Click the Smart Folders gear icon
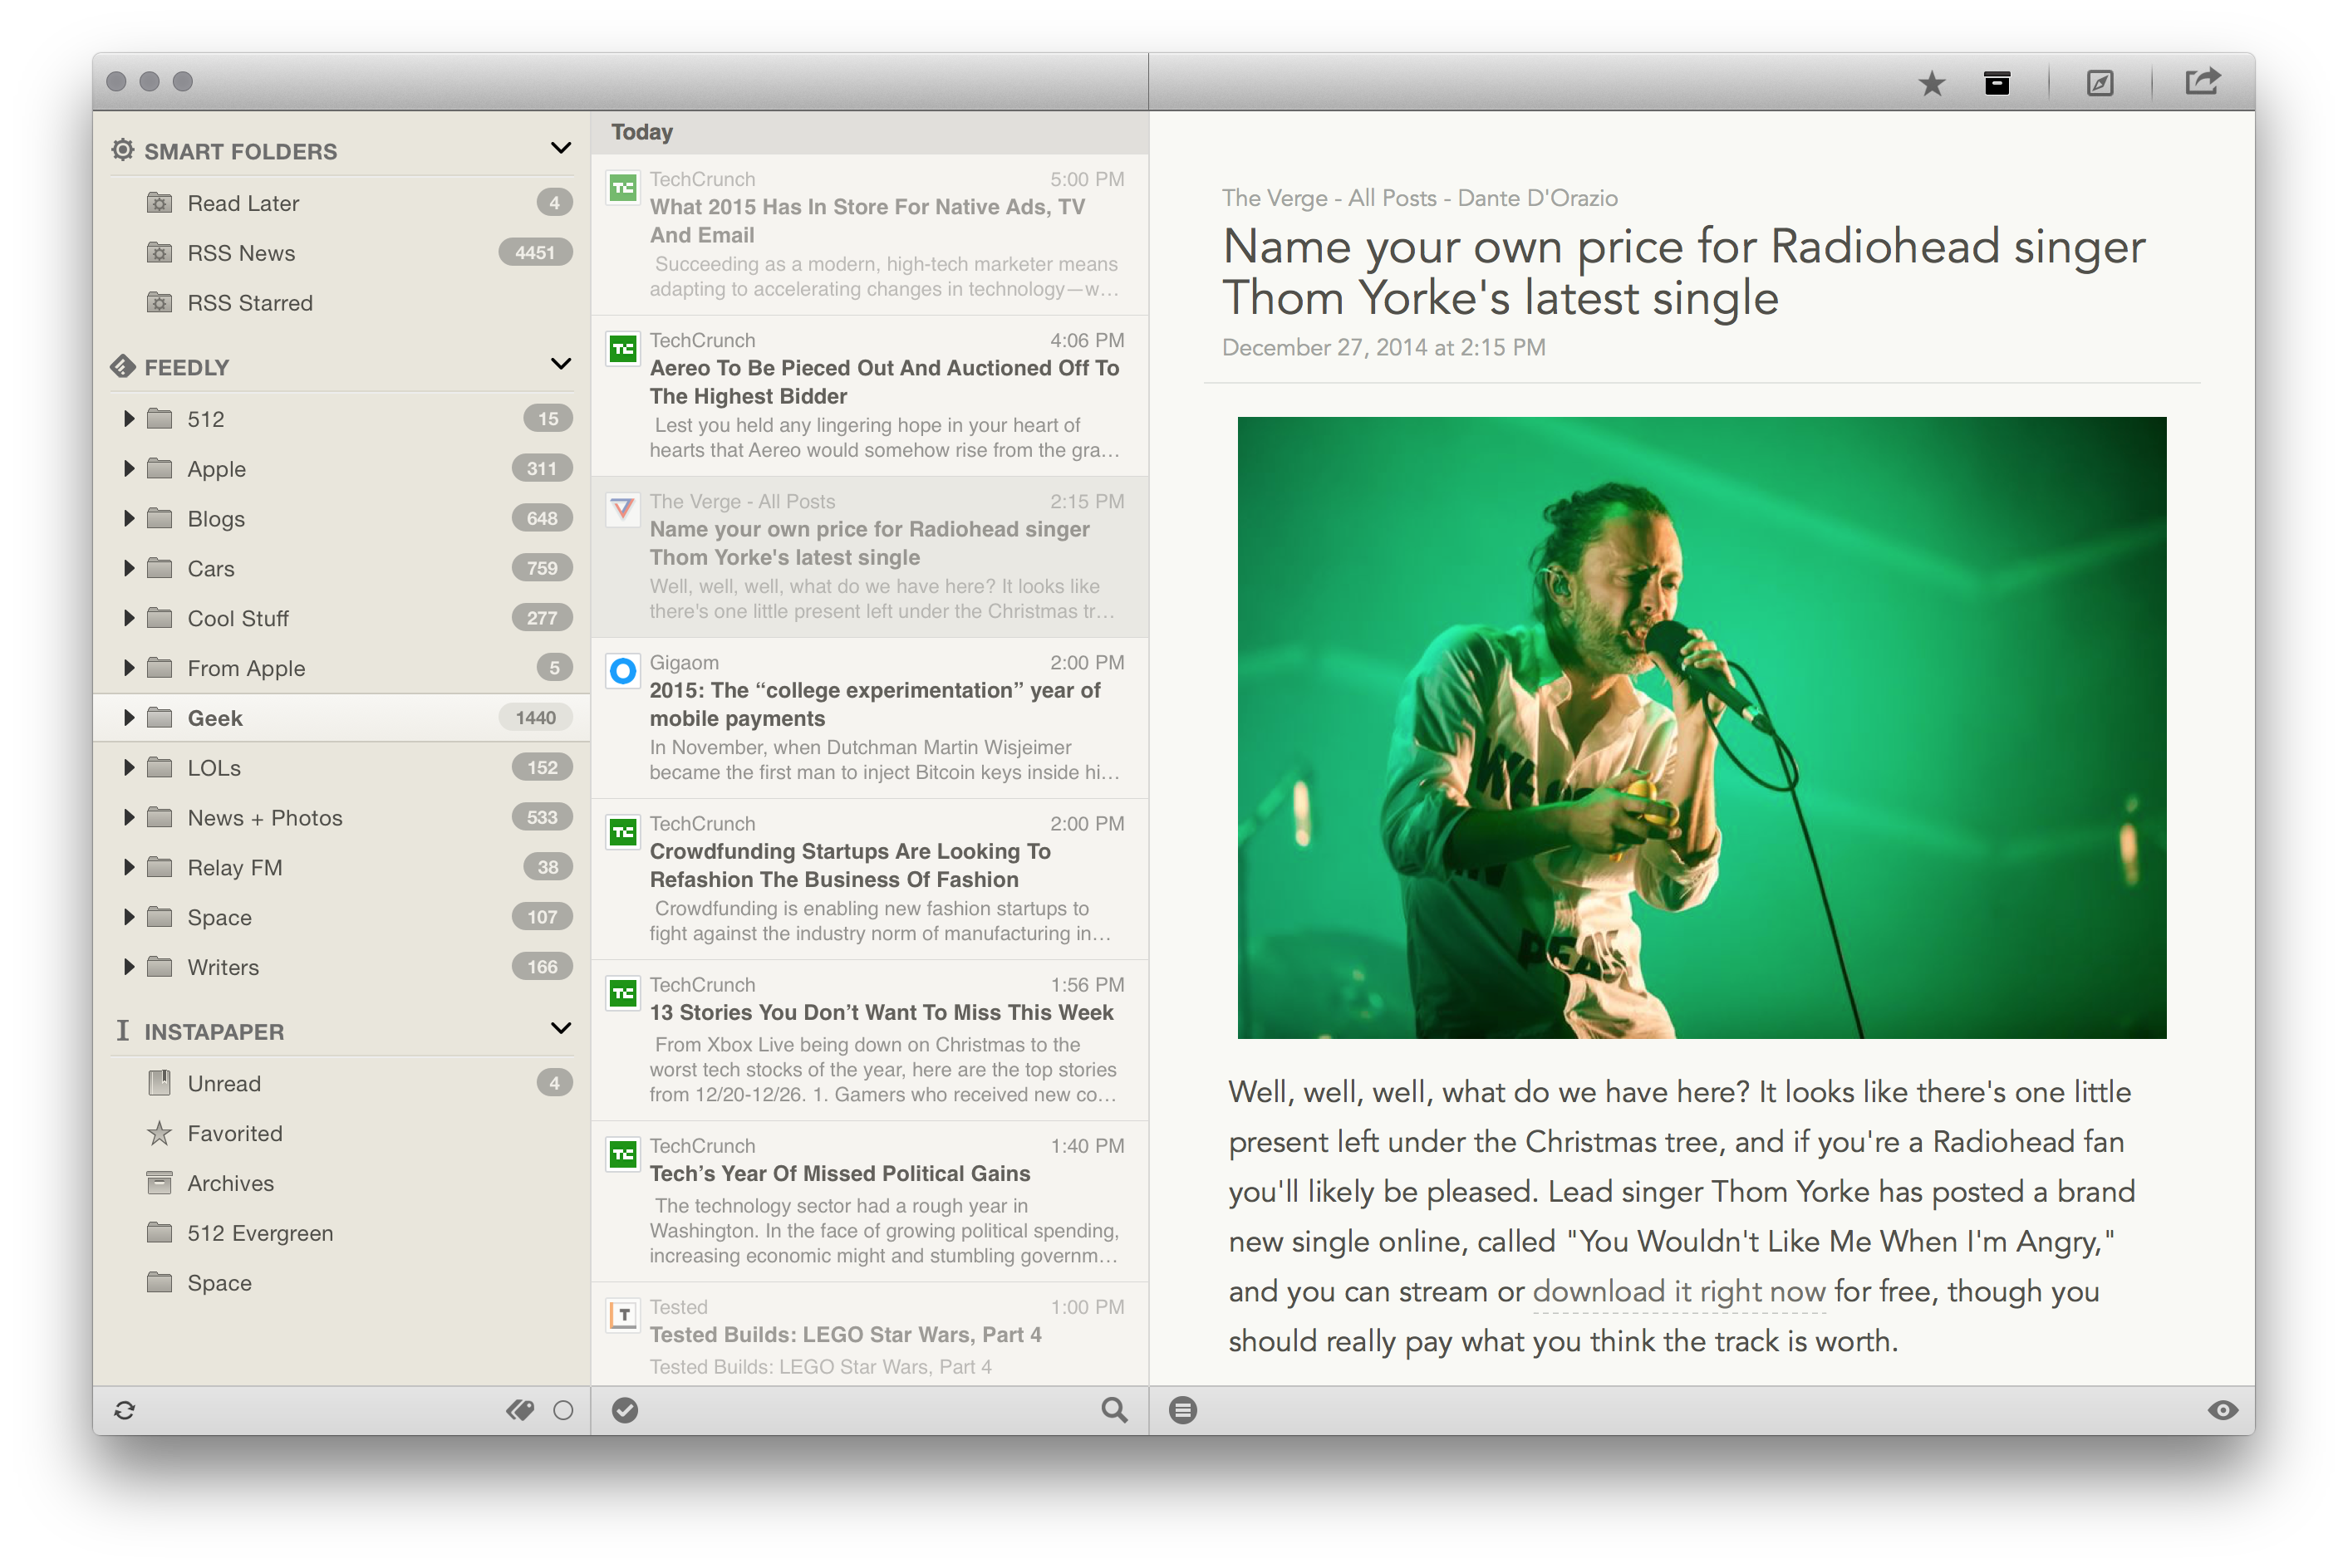The width and height of the screenshot is (2348, 1568). 122,150
